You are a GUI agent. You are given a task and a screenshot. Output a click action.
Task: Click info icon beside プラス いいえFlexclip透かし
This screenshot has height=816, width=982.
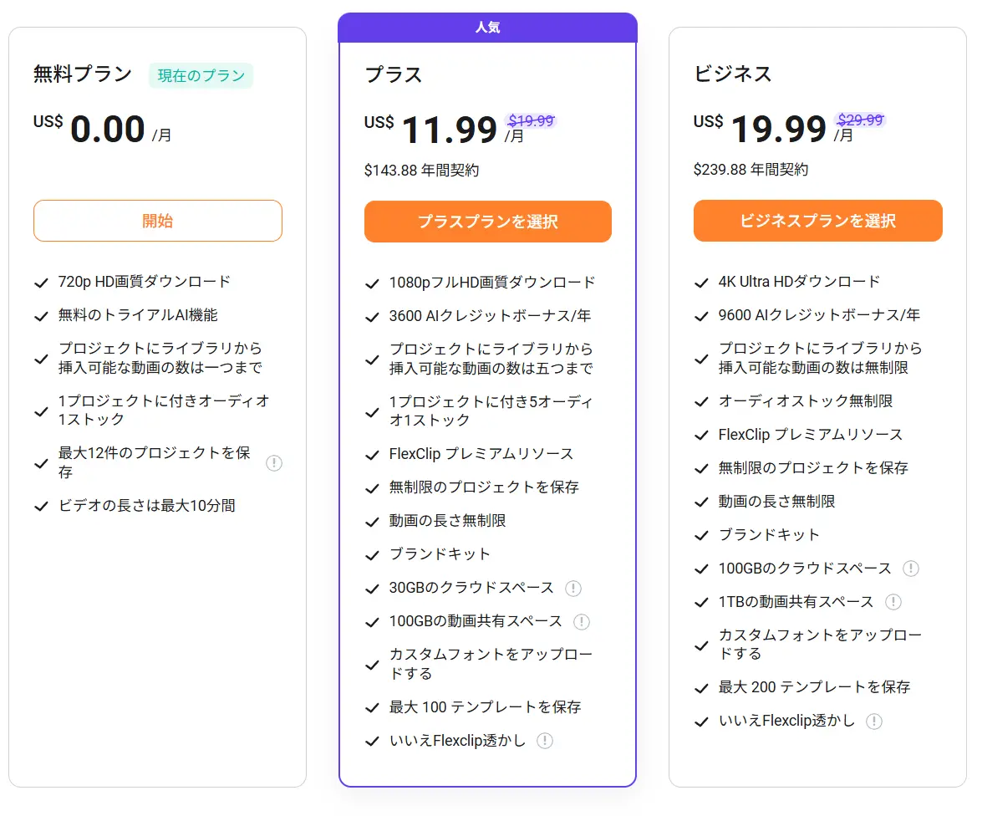(545, 741)
